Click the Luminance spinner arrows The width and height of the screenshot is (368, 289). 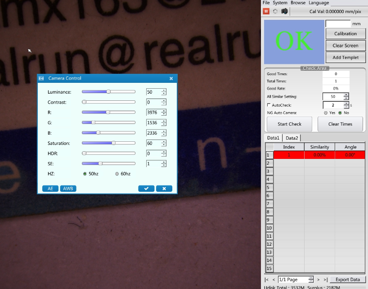pyautogui.click(x=164, y=92)
